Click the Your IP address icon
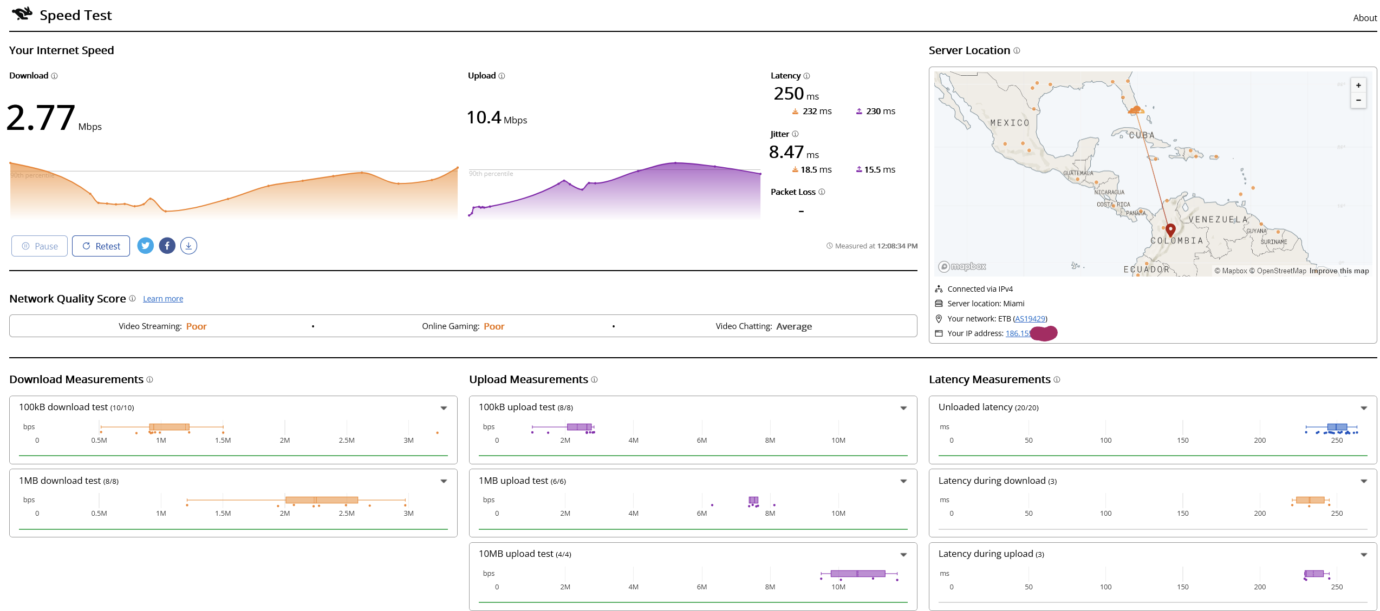The image size is (1380, 611). 939,333
